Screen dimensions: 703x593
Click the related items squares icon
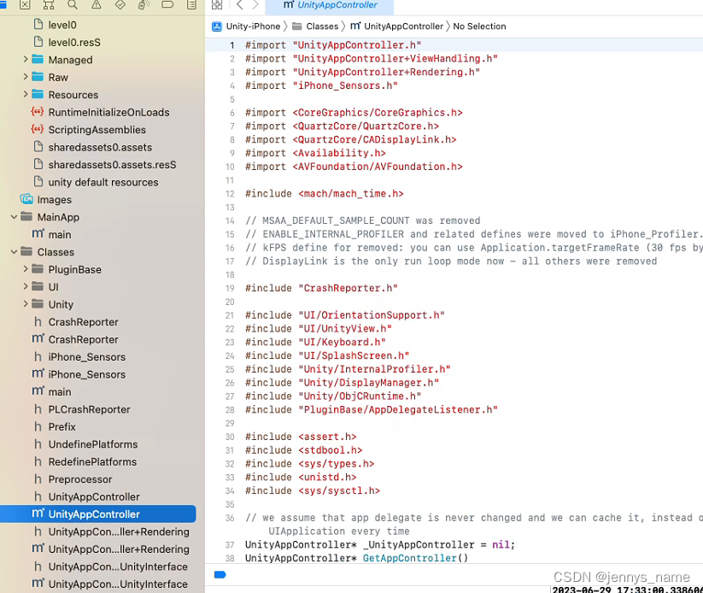point(217,6)
